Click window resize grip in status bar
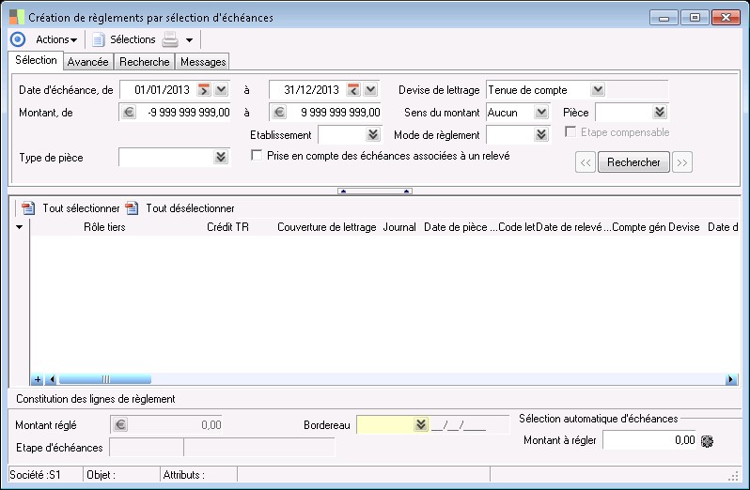This screenshot has width=750, height=490. coord(733,476)
